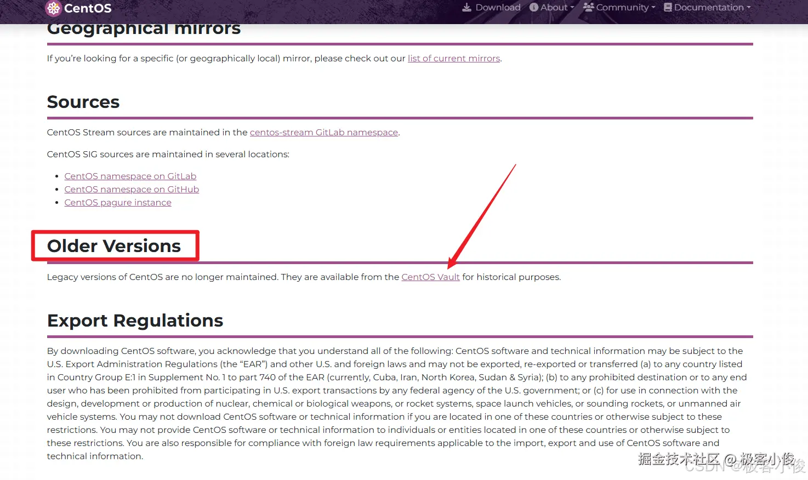Click the CentOS logo icon
This screenshot has width=808, height=480.
tap(53, 8)
